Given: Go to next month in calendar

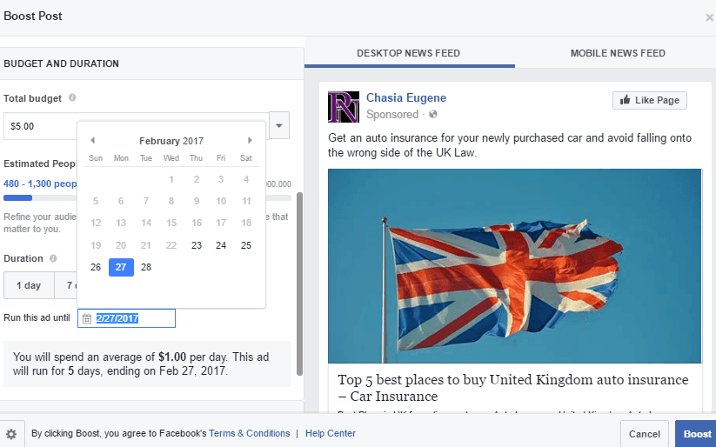Looking at the screenshot, I should point(250,140).
